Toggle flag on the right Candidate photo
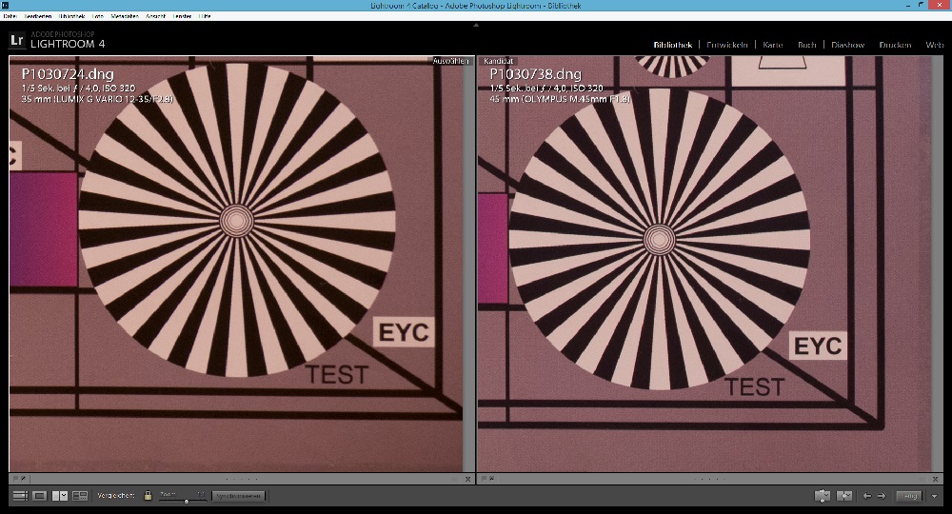Viewport: 952px width, 514px height. pos(484,479)
